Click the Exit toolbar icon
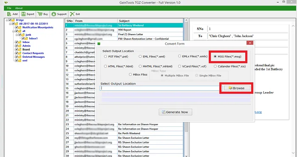The height and width of the screenshot is (157, 297). (x=72, y=14)
